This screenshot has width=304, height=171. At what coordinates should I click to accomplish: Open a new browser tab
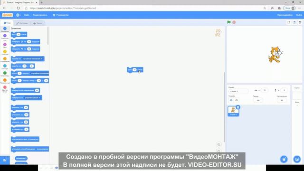[x=41, y=2]
